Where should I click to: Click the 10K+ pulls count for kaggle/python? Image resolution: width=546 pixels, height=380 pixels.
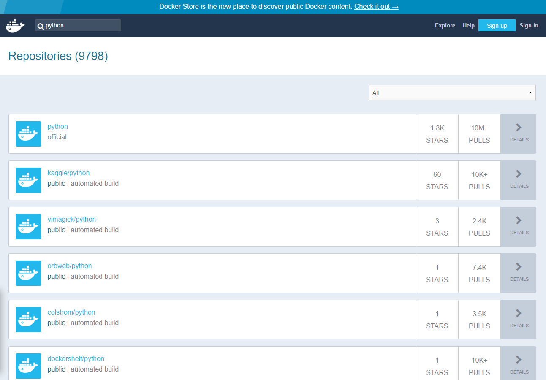coord(479,174)
